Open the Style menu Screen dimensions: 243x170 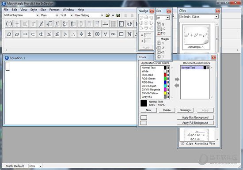coord(34,10)
